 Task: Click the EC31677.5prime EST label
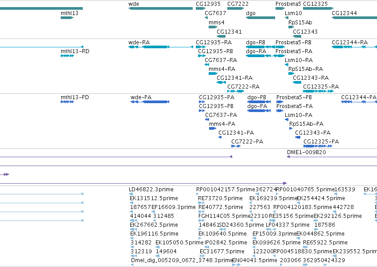tap(222, 252)
